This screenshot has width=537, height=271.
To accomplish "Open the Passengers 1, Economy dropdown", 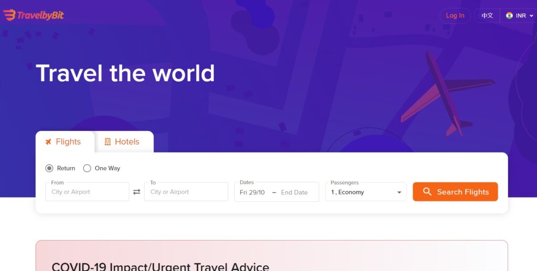I will coord(366,192).
